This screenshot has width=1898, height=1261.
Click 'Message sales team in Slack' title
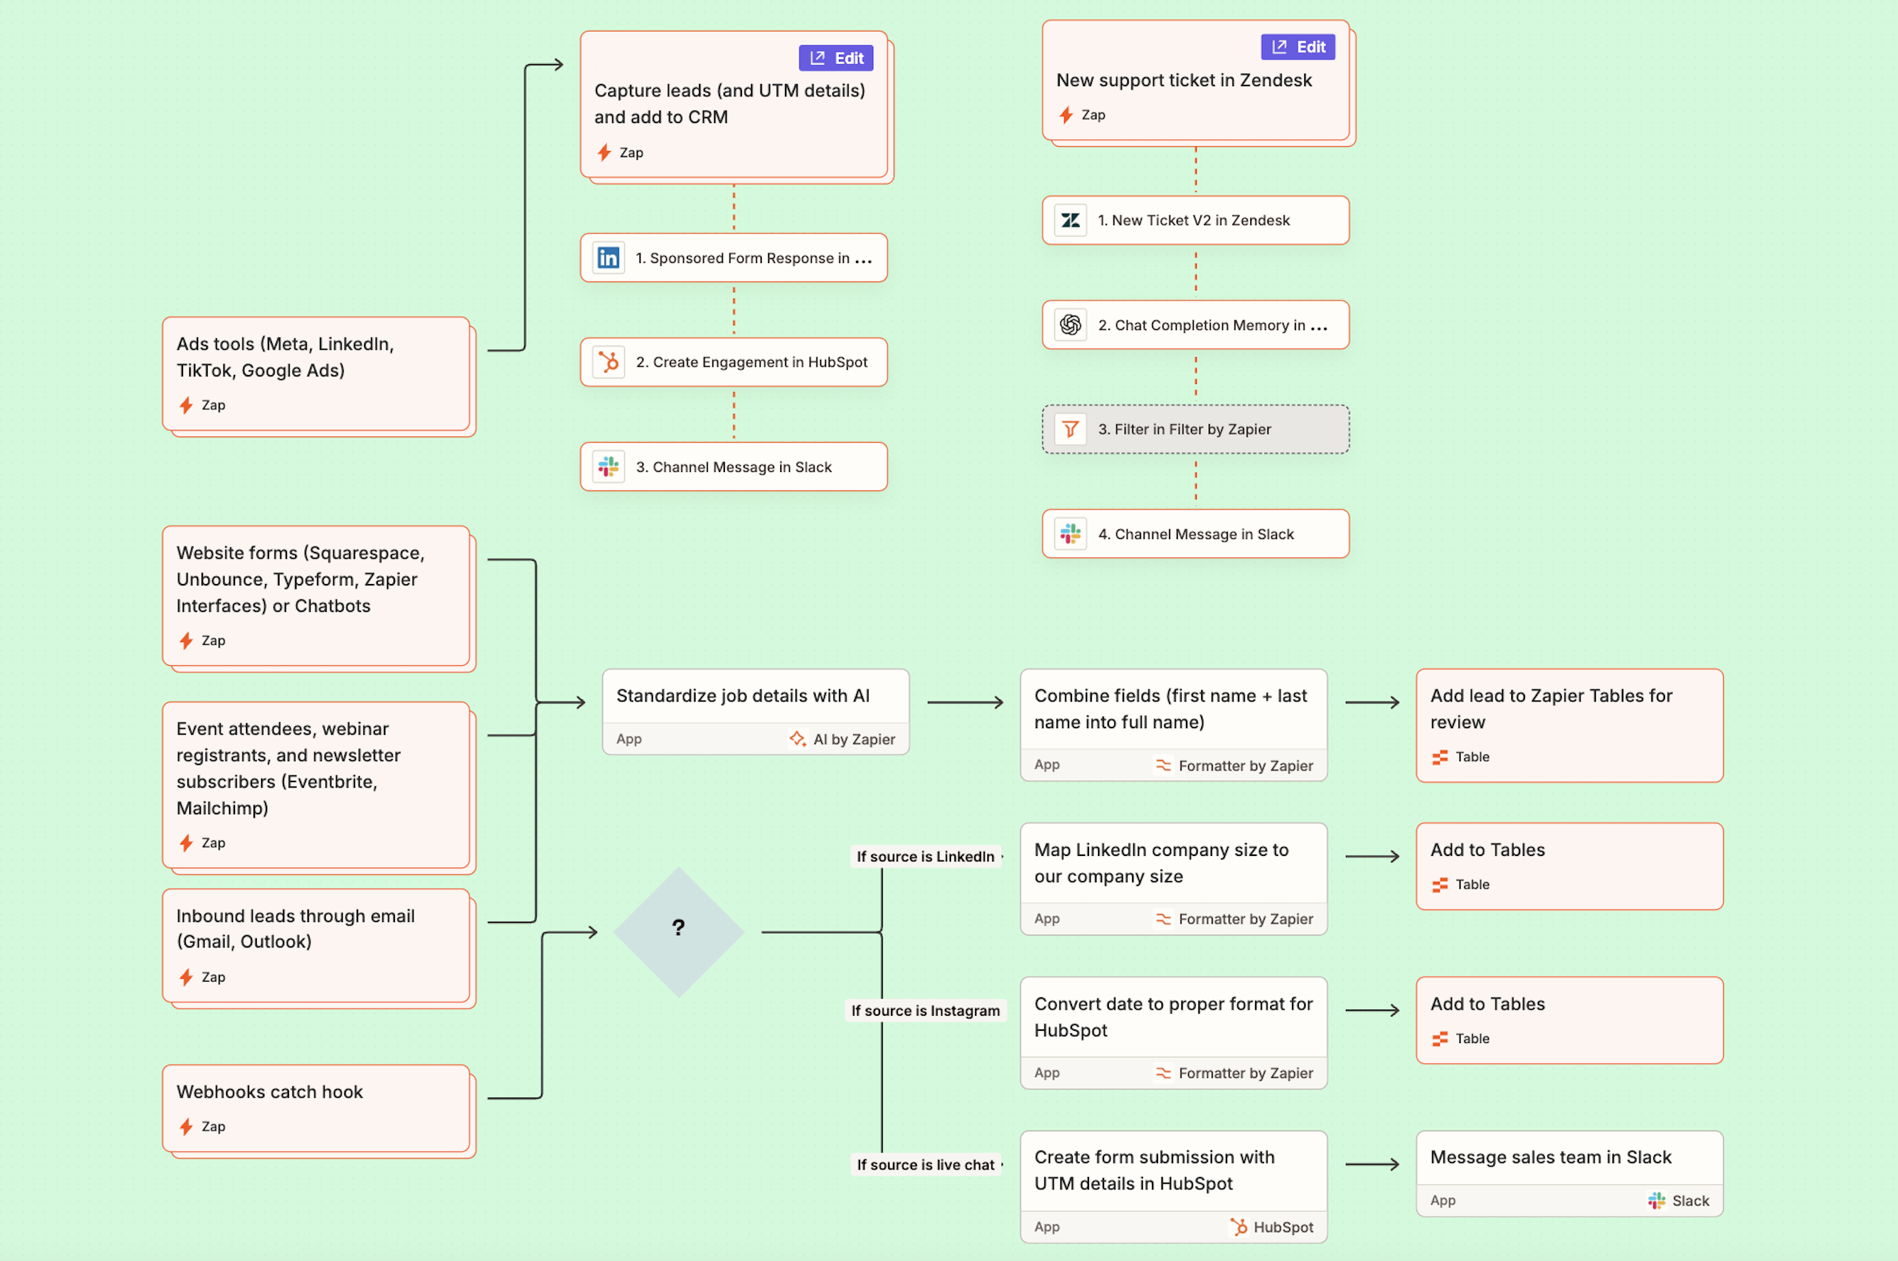[x=1550, y=1157]
